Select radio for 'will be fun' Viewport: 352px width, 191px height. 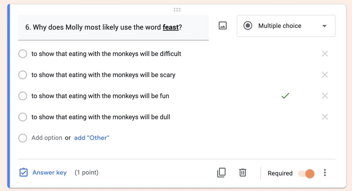tap(23, 96)
